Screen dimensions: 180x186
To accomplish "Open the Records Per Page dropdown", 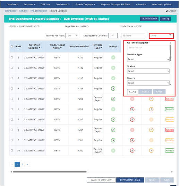I will pyautogui.click(x=72, y=36).
